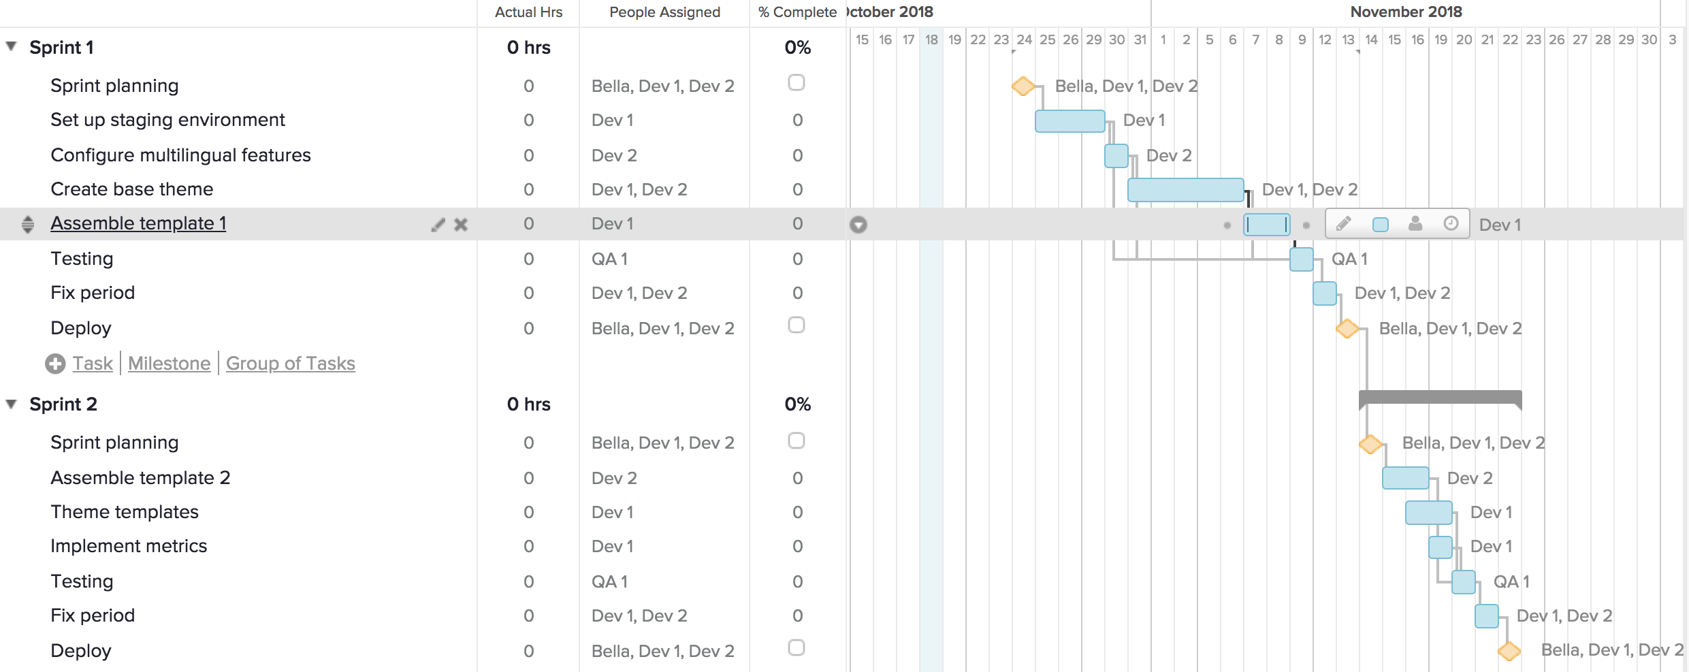Click the delete X next to Assemble template 1
The image size is (1689, 672).
click(462, 224)
